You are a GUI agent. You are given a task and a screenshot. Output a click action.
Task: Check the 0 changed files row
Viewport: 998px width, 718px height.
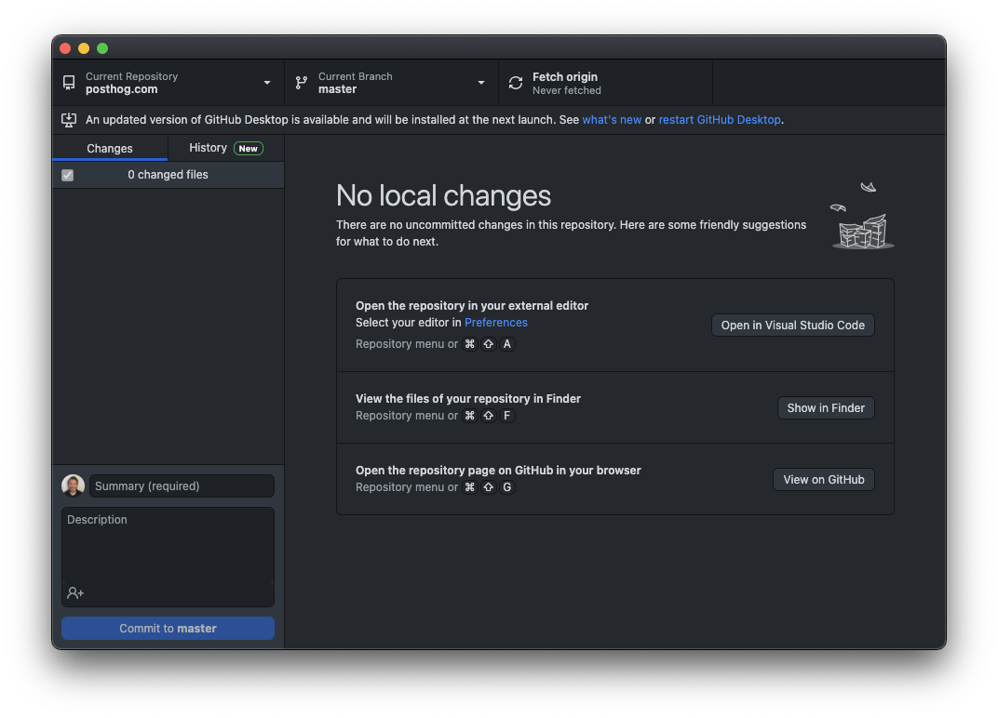[168, 174]
